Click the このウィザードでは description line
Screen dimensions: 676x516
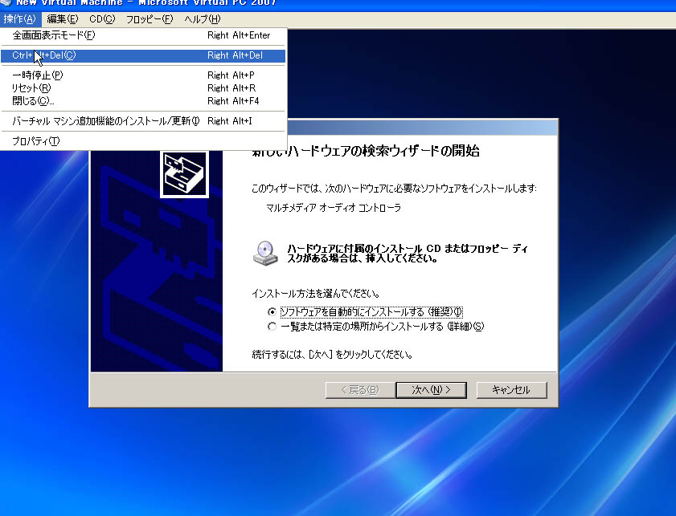pyautogui.click(x=394, y=189)
